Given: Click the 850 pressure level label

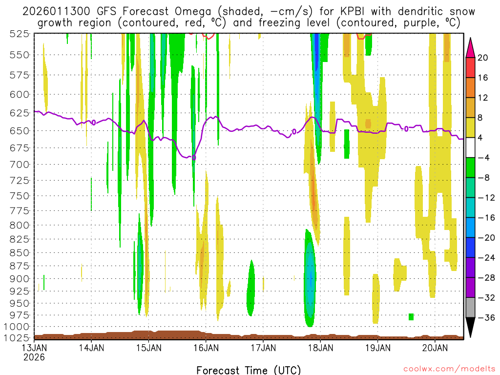Looking at the screenshot, I should coord(20,253).
